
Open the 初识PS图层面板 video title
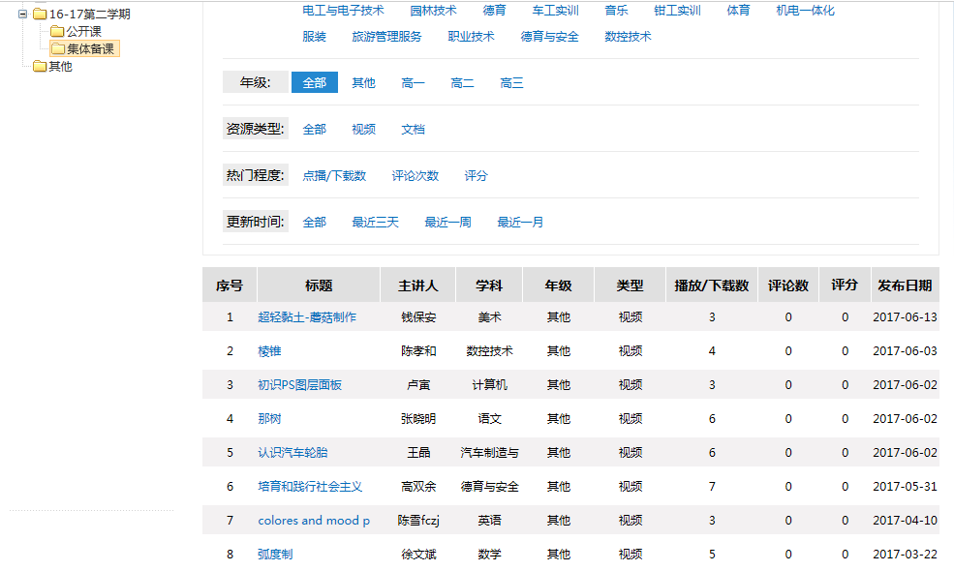[299, 385]
